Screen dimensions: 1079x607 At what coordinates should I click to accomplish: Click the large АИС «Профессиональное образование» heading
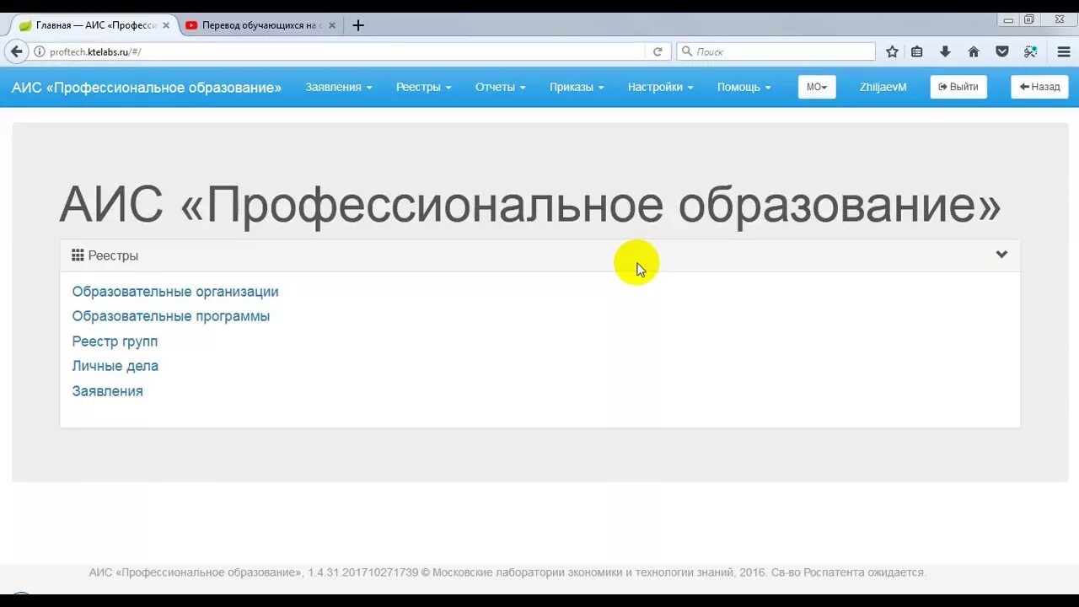pos(530,205)
